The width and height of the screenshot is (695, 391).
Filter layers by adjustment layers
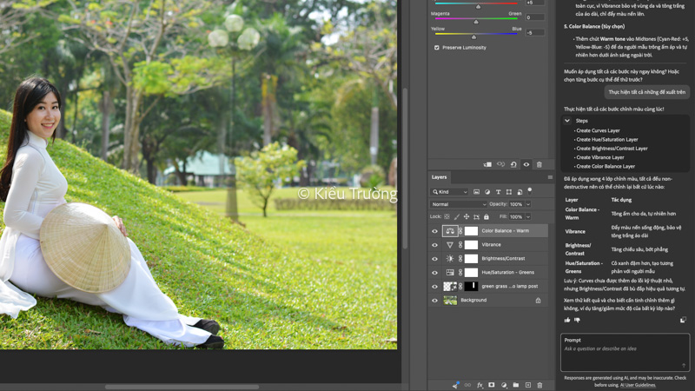(x=487, y=192)
